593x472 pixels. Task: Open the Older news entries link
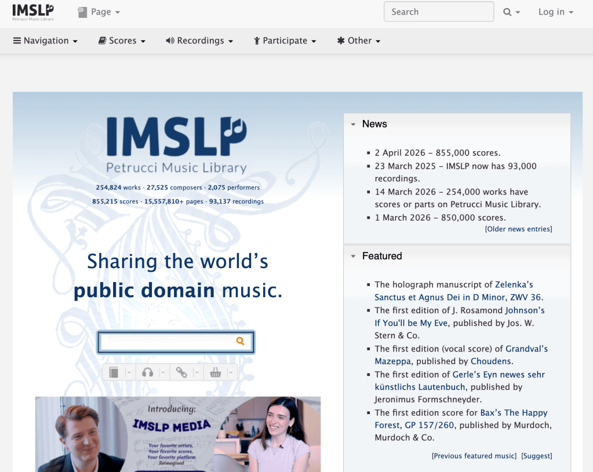(518, 229)
